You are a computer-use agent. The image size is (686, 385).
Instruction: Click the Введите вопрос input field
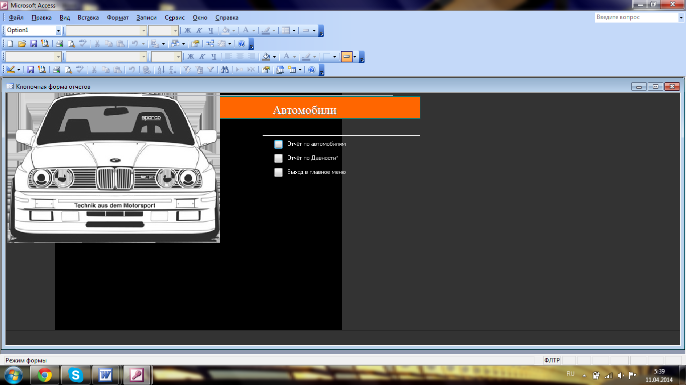click(x=636, y=17)
